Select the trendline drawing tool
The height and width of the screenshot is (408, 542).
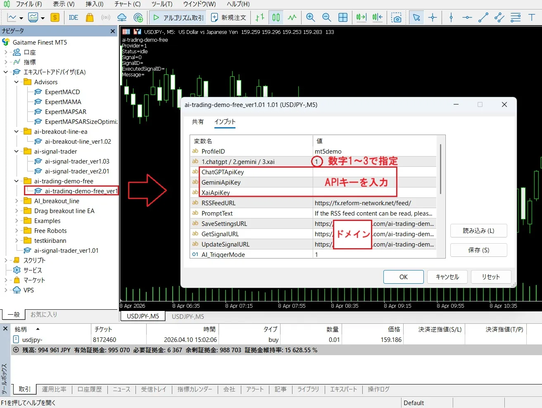click(x=483, y=17)
